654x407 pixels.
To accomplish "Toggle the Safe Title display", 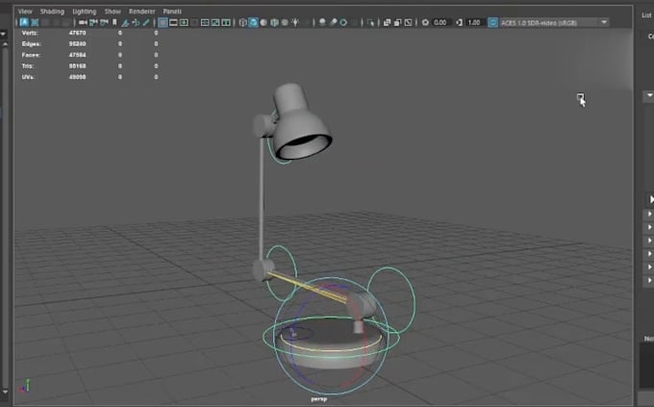I will 226,22.
